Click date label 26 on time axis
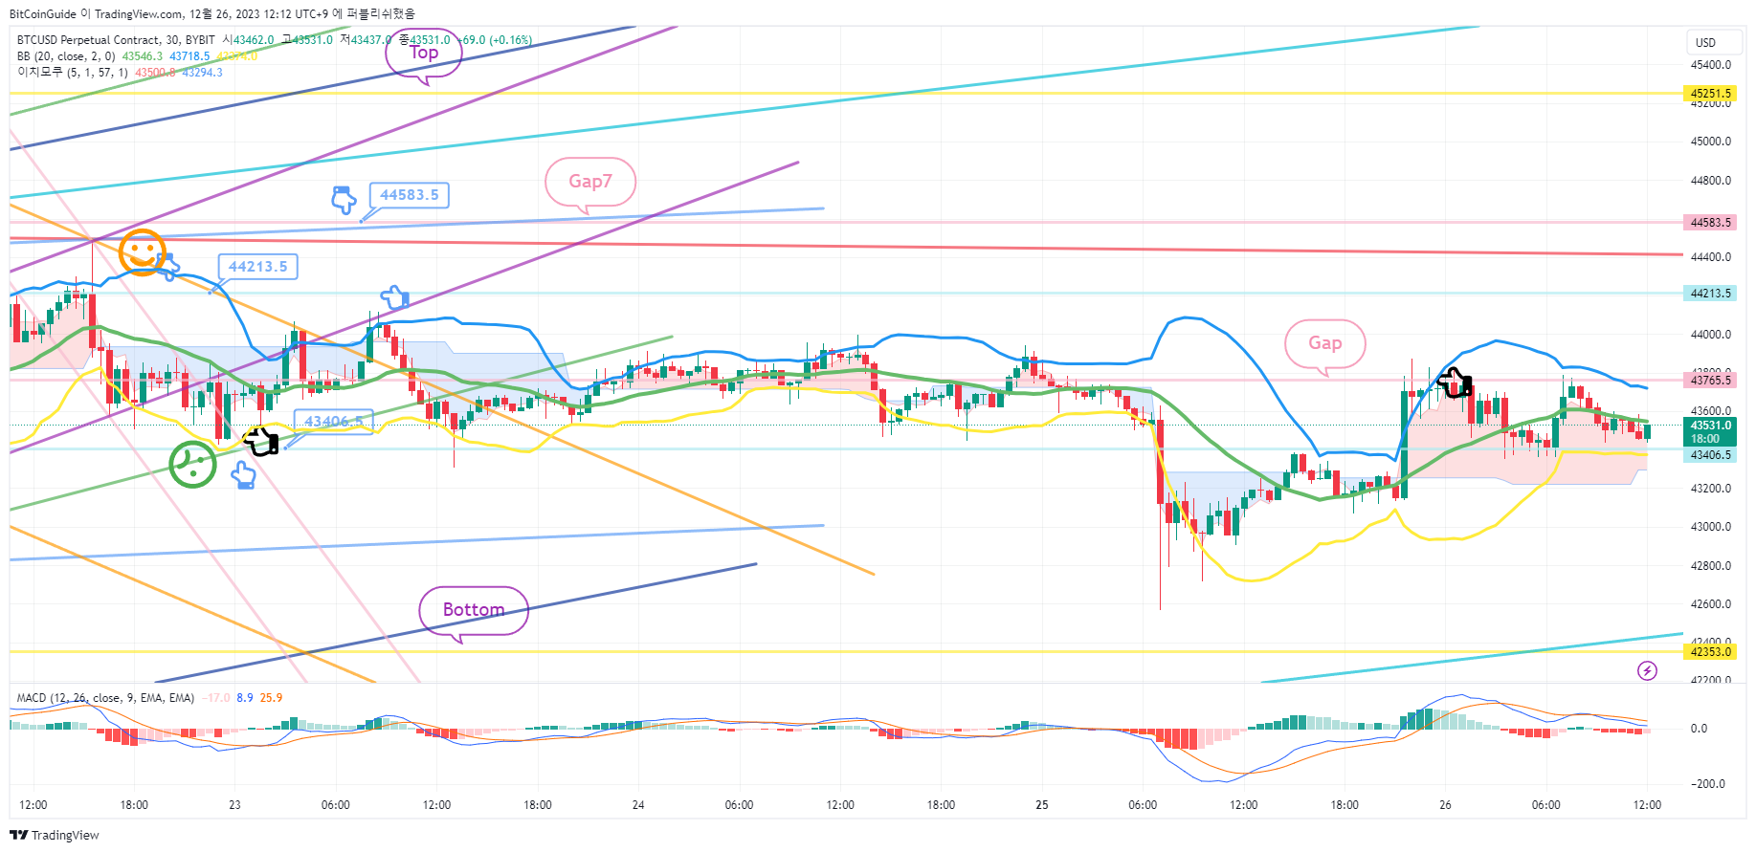1756x852 pixels. point(1445,805)
